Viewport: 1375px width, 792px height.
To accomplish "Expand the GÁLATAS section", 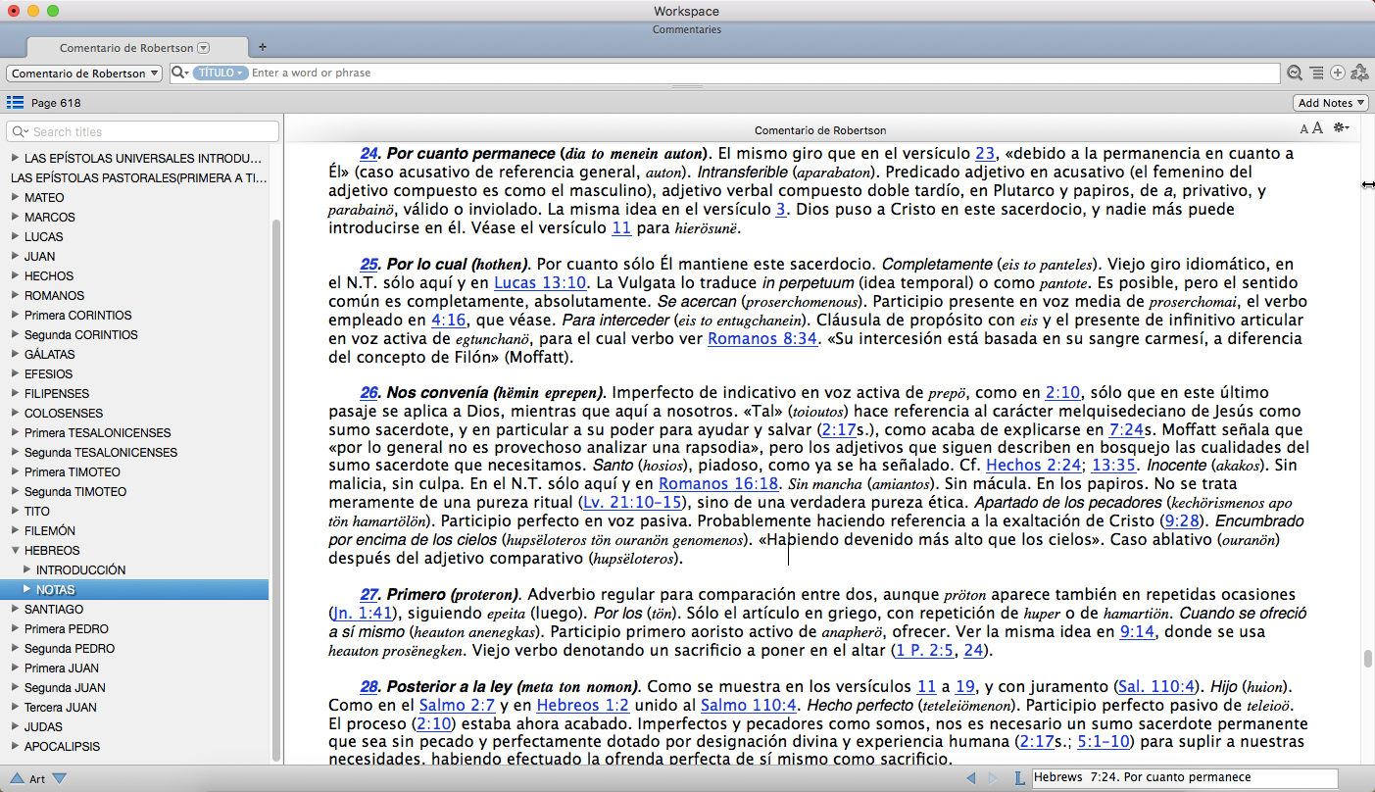I will point(15,354).
